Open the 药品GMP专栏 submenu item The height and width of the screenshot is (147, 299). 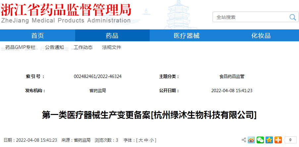20,47
